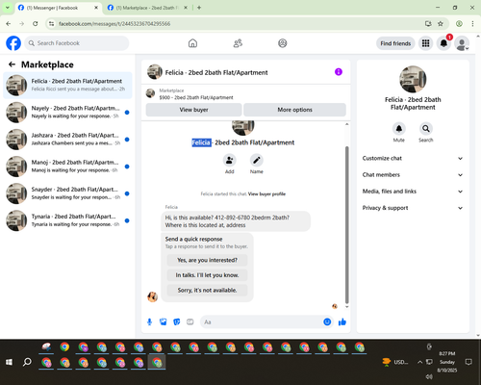
Task: Open the emoji picker in message box
Action: tap(327, 321)
